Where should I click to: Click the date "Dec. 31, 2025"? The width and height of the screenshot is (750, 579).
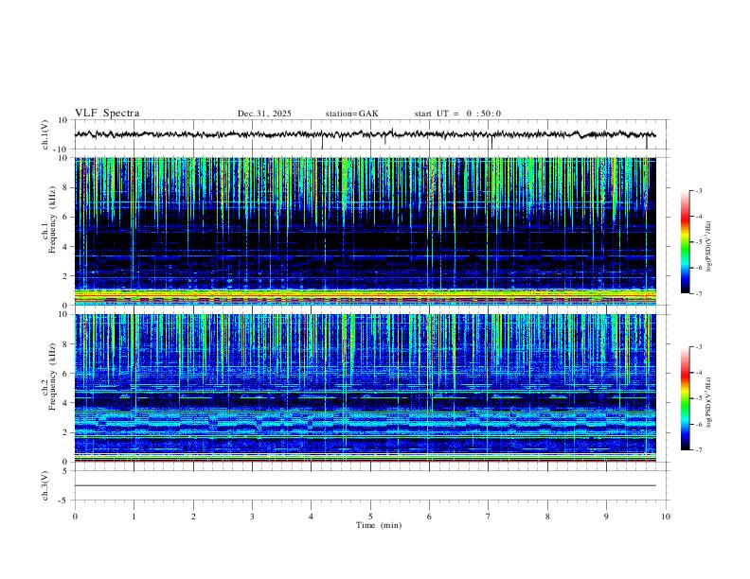[x=264, y=114]
